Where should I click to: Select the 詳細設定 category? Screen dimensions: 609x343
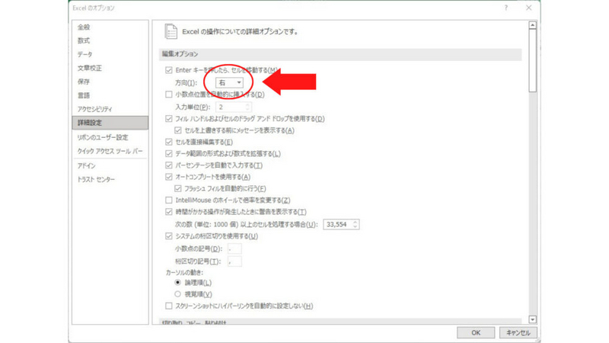point(110,123)
